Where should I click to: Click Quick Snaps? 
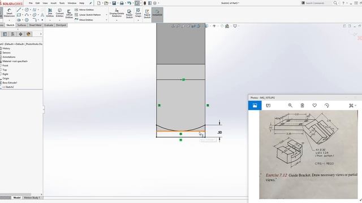(x=138, y=13)
